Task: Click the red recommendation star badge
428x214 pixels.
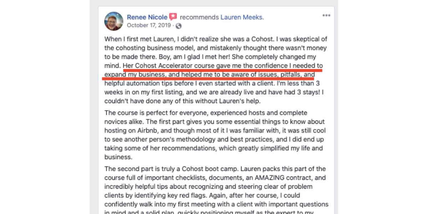Action: [173, 17]
